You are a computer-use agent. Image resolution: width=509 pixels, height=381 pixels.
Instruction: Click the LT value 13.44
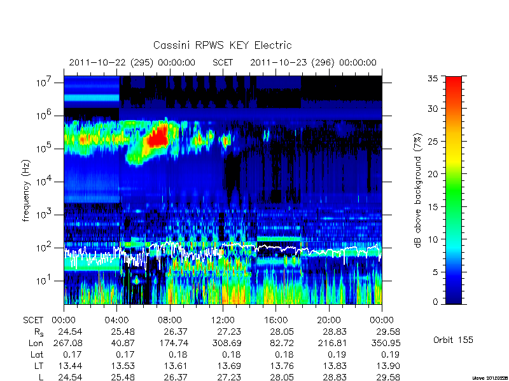(x=70, y=366)
